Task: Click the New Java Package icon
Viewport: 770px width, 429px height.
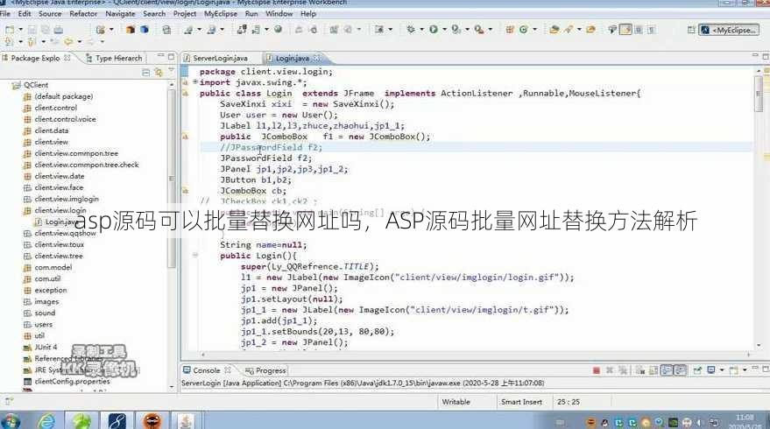Action: (x=509, y=30)
